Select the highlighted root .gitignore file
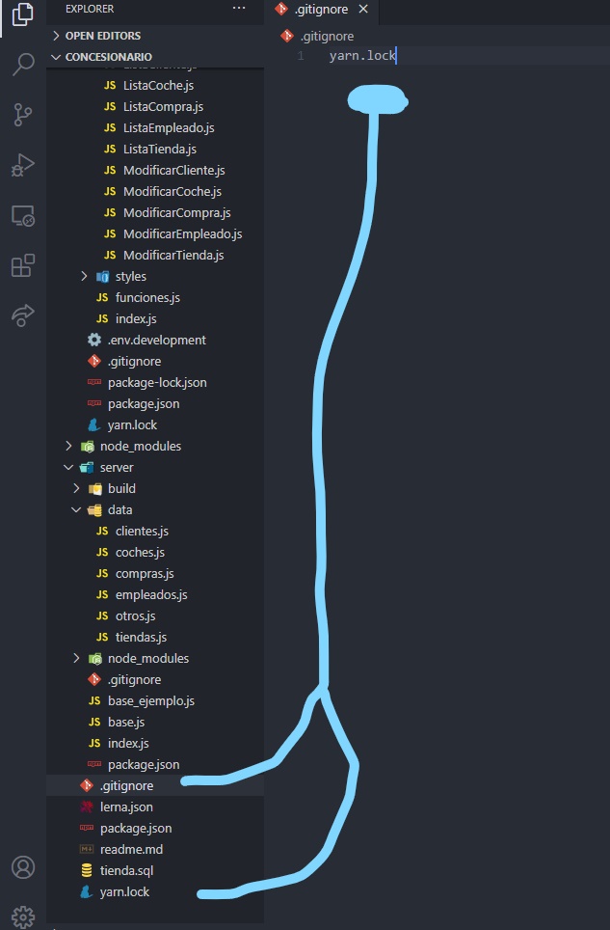The width and height of the screenshot is (610, 930). coord(155,786)
